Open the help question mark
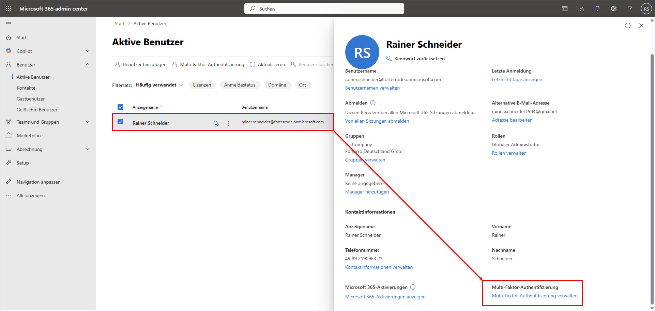 [630, 9]
